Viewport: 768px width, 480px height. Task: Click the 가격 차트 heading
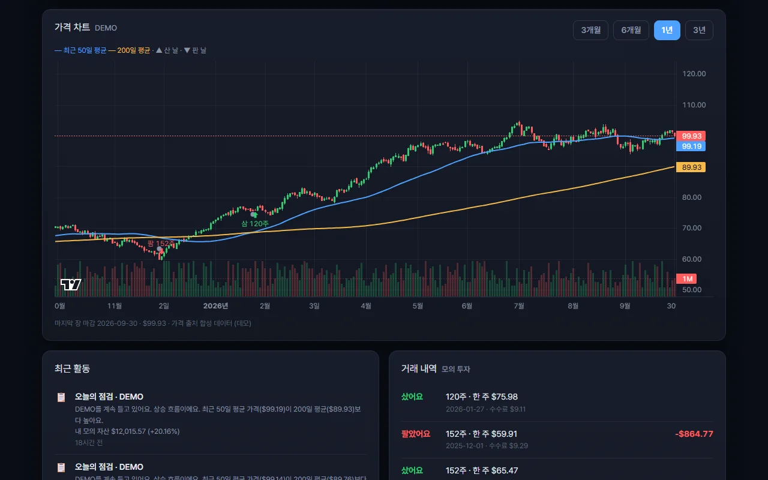tap(72, 27)
